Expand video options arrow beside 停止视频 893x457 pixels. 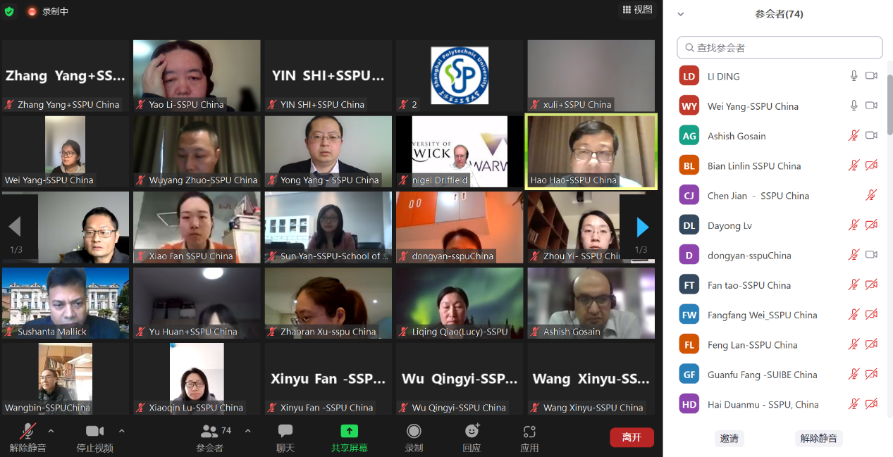[x=121, y=430]
